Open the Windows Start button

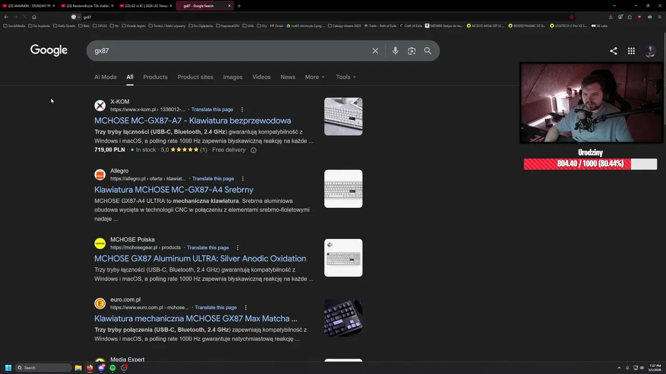point(8,368)
